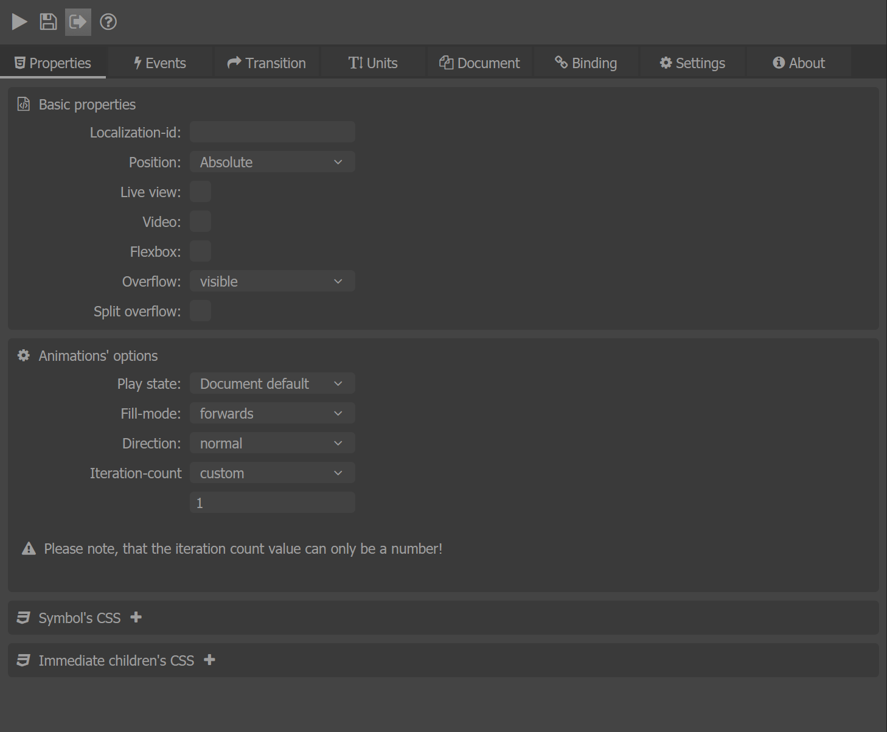Image resolution: width=887 pixels, height=732 pixels.
Task: Open the Position dropdown set to Absolute
Action: point(273,162)
